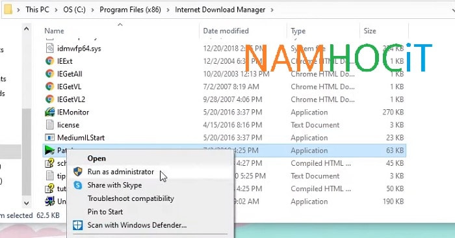
Task: Select Scan with Windows Defender
Action: (x=137, y=225)
